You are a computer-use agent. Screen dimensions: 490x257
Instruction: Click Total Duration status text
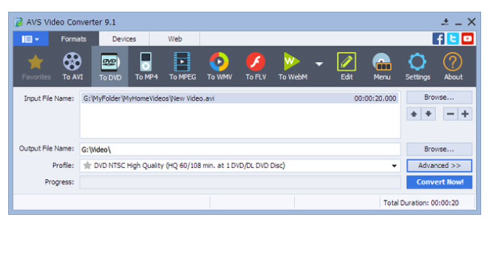point(421,203)
